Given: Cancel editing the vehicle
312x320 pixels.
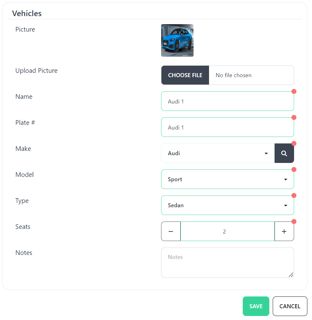Looking at the screenshot, I should coord(290,306).
